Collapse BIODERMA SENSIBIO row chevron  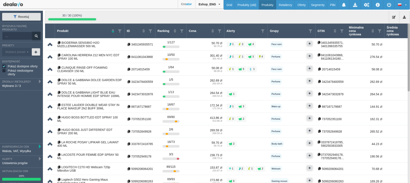tap(50, 45)
